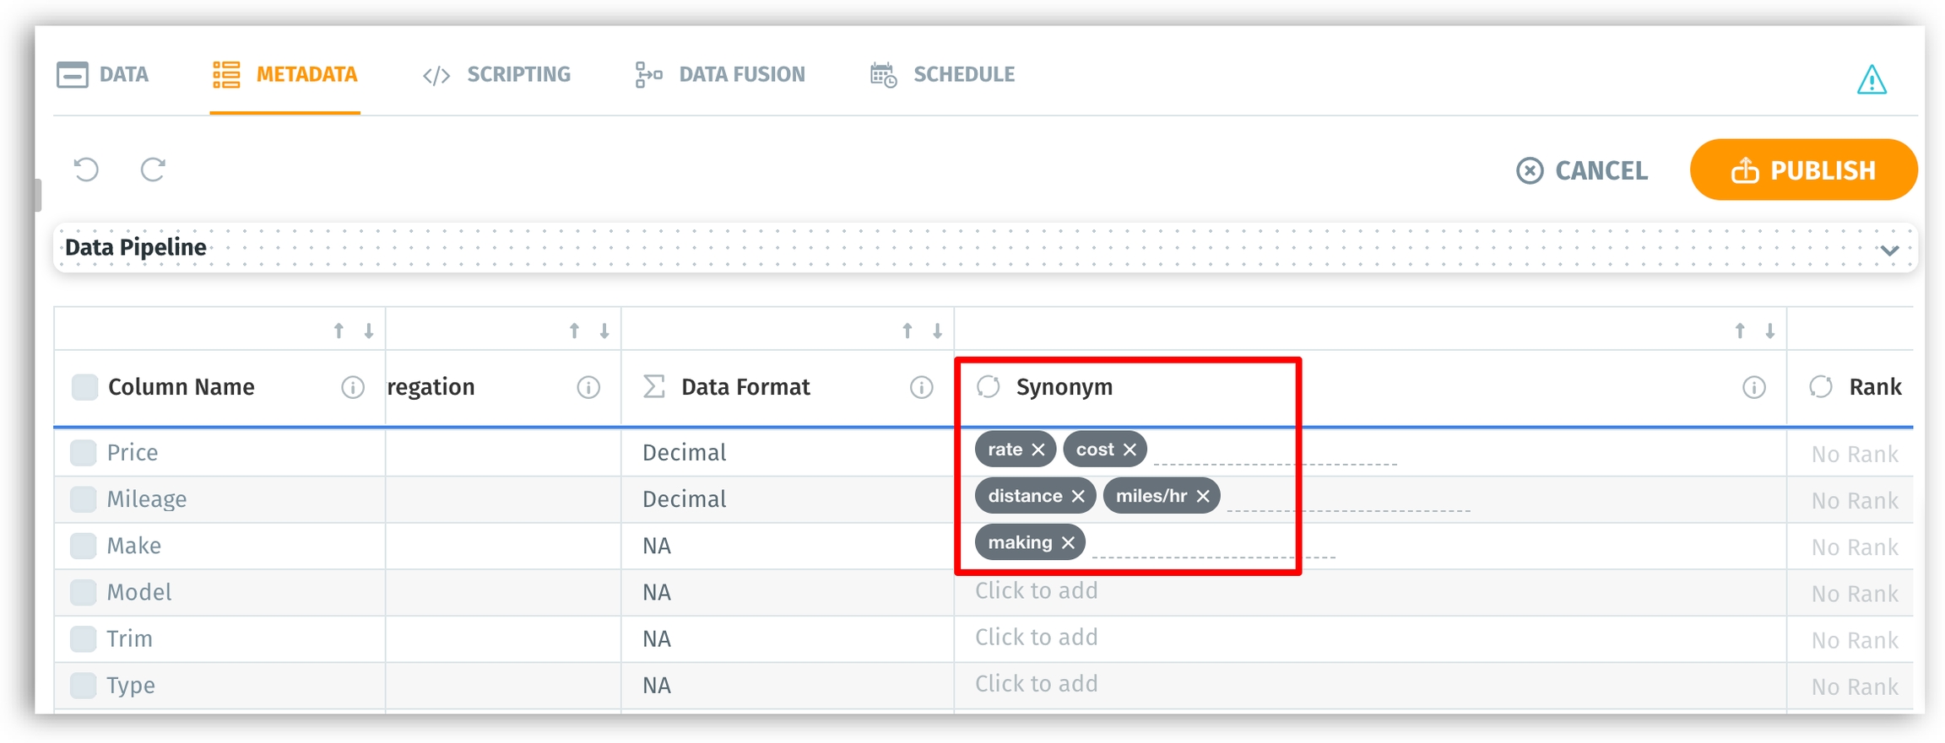Open info icon beside Column Name header
This screenshot has height=743, width=1945.
(353, 387)
